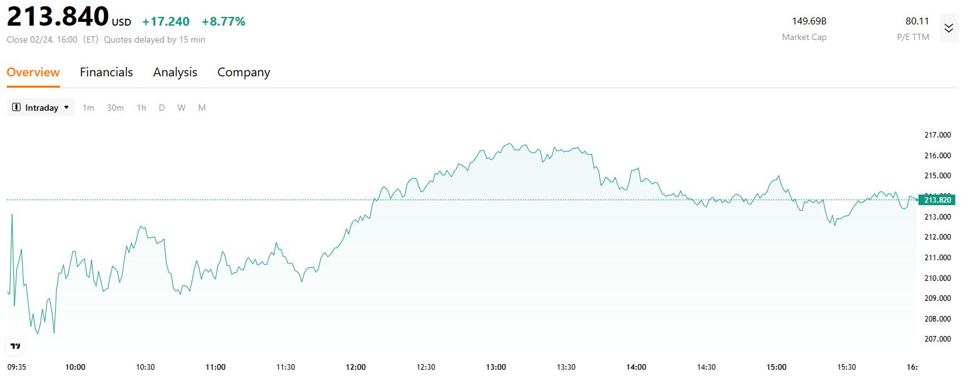Click the 217.000 price axis label

937,135
